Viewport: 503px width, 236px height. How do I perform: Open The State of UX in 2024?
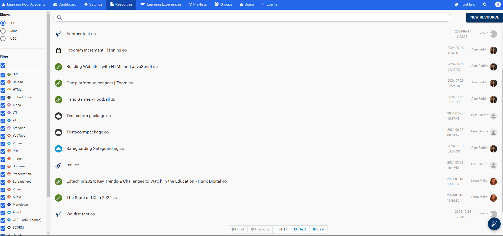click(89, 198)
